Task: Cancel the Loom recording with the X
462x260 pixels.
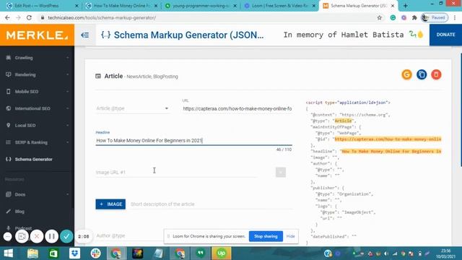Action: click(37, 236)
